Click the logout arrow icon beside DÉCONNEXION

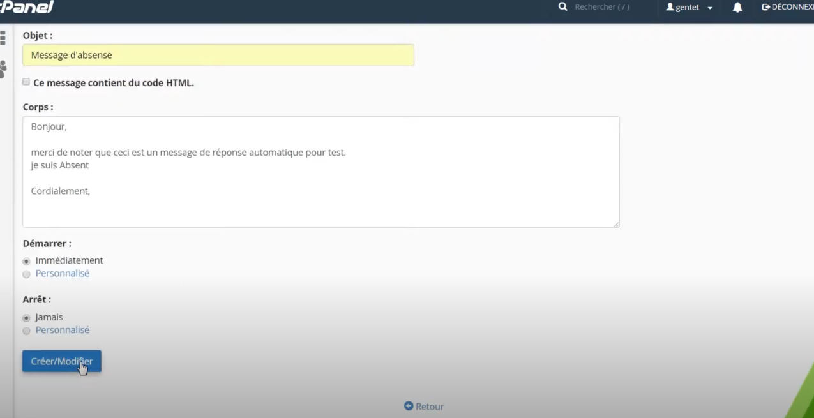point(765,7)
